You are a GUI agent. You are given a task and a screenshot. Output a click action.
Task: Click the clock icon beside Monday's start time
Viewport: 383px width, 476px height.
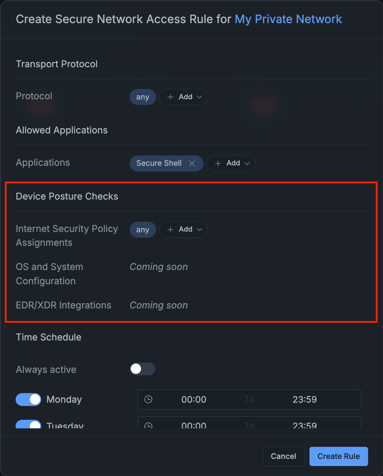point(149,400)
